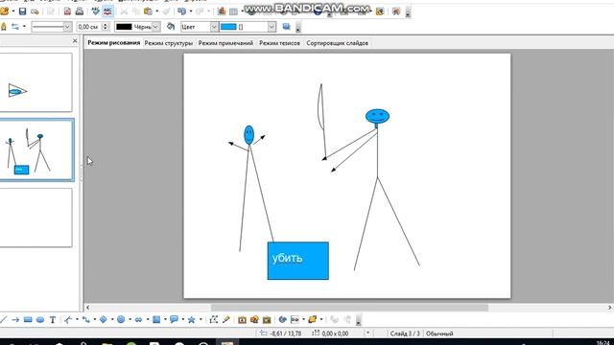This screenshot has width=614, height=345.
Task: Expand the Callouts dropdown arrow
Action: coord(183,320)
